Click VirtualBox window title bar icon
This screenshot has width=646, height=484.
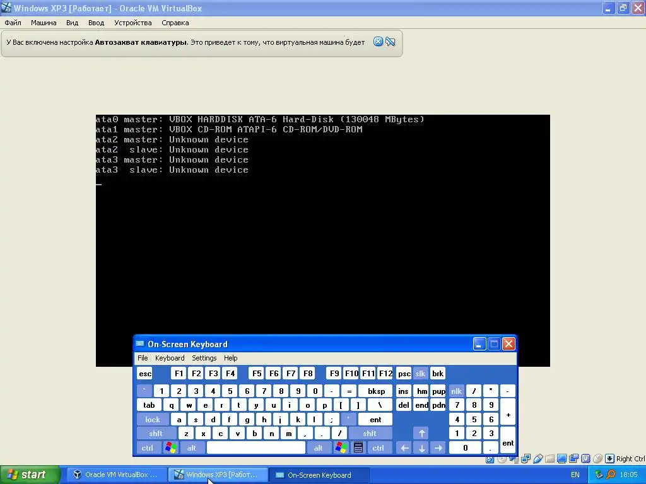click(x=6, y=8)
